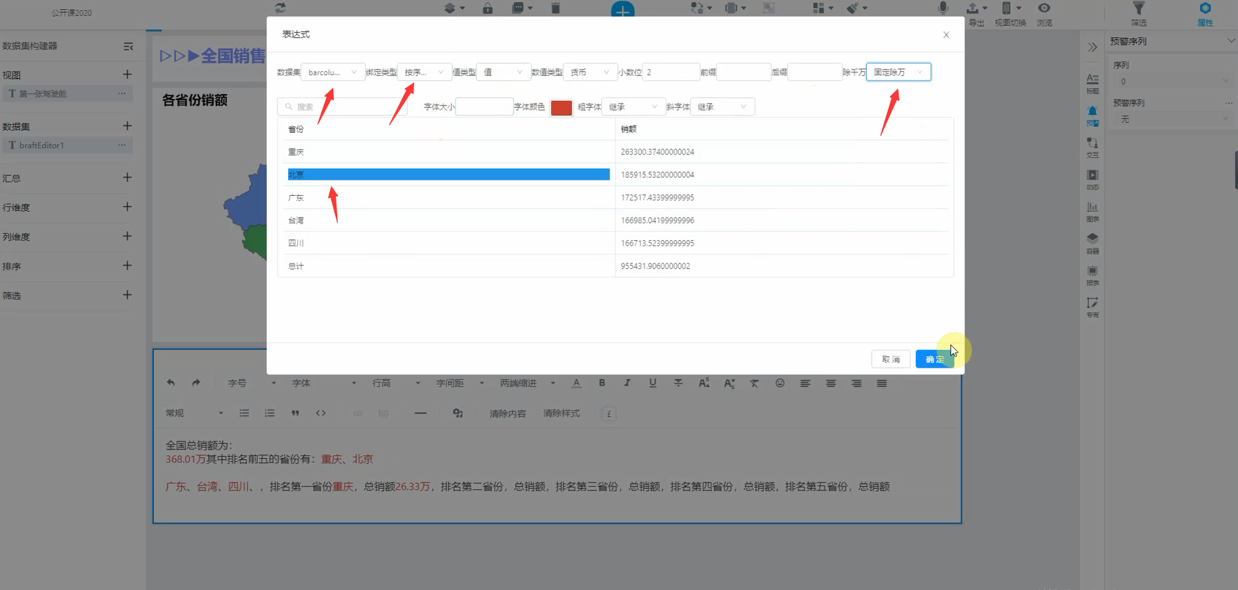
Task: Select braftEditor1 in the dataset list
Action: 67,145
